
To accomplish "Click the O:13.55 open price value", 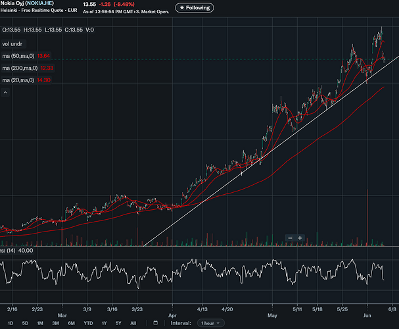I will (11, 30).
